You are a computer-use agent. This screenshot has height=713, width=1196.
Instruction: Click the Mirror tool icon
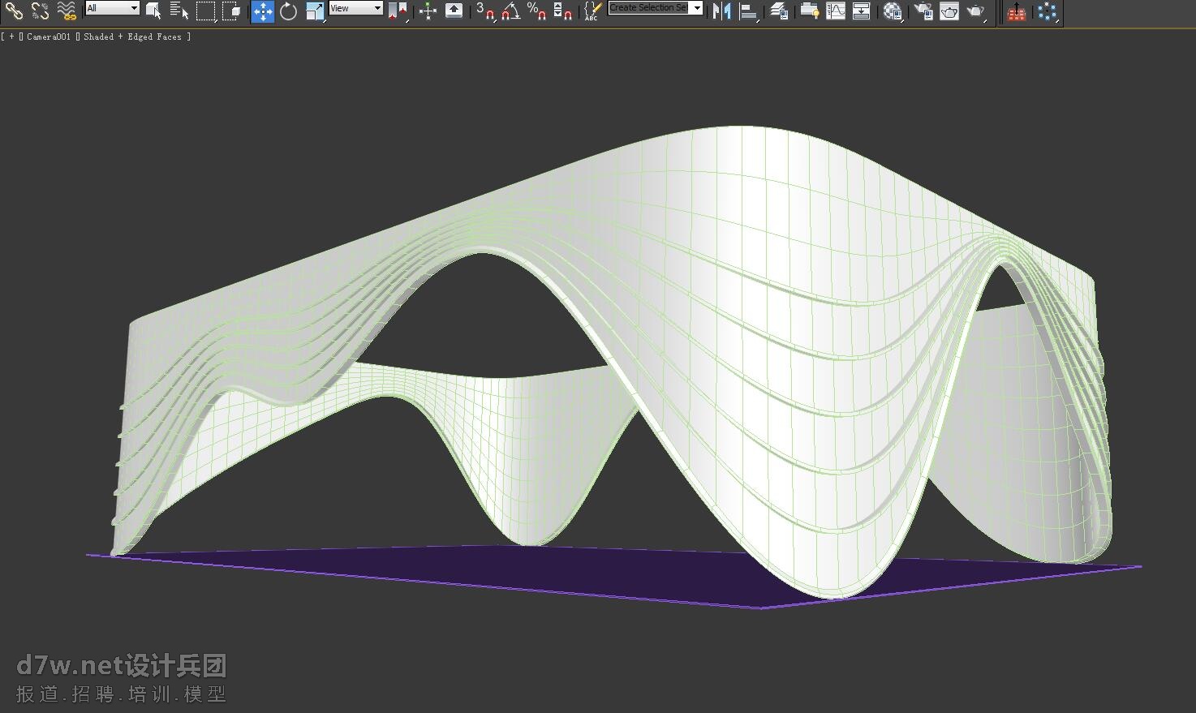click(721, 11)
